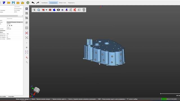Delete selection with the trash can icon
Viewport: 180px width, 101px height.
(84, 10)
